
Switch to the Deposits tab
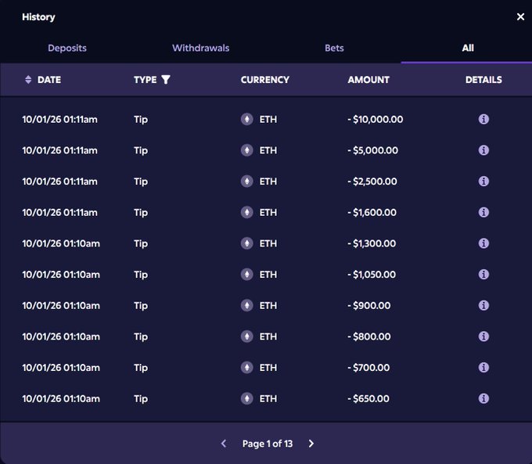67,48
